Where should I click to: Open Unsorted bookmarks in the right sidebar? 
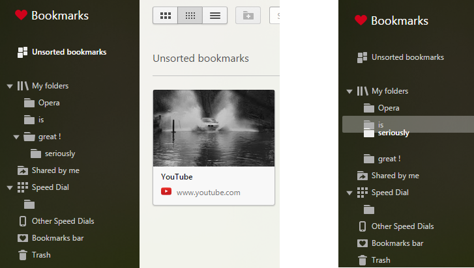pos(407,57)
